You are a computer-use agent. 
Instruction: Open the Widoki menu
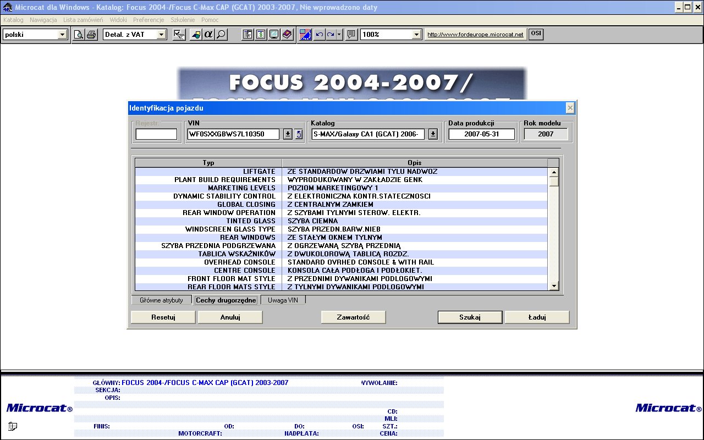(118, 20)
